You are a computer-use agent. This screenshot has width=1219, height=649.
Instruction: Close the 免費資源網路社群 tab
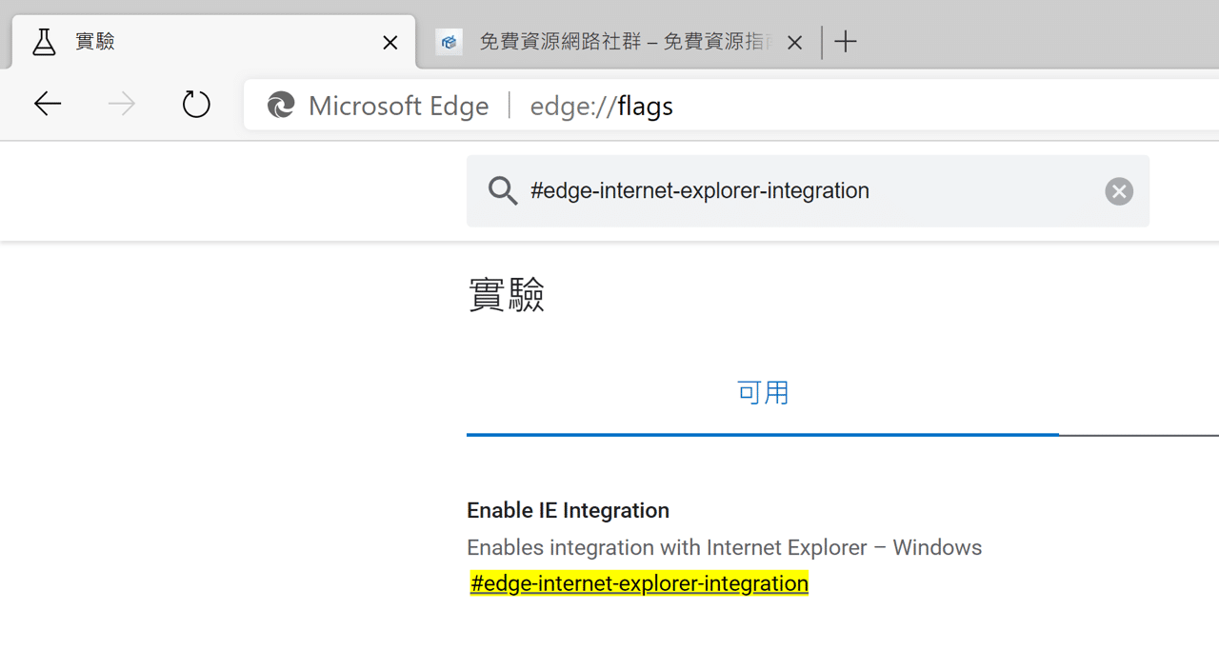pos(795,41)
